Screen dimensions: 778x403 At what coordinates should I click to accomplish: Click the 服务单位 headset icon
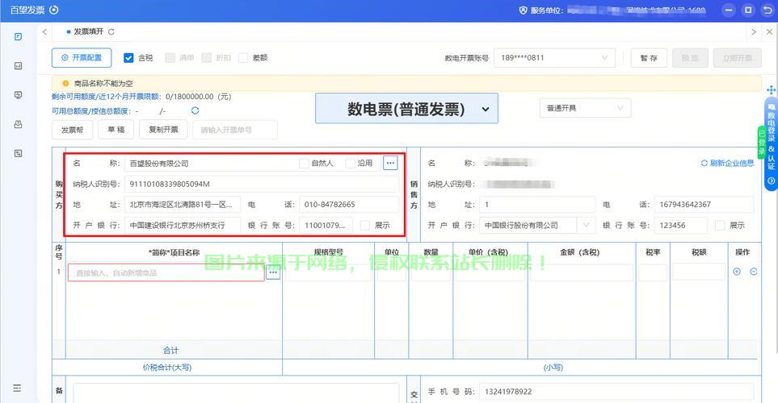(x=523, y=10)
